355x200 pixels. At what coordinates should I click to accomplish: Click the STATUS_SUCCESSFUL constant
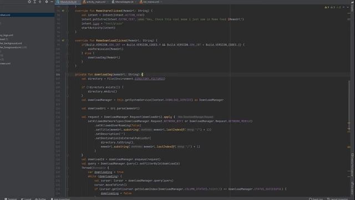[x=267, y=189]
